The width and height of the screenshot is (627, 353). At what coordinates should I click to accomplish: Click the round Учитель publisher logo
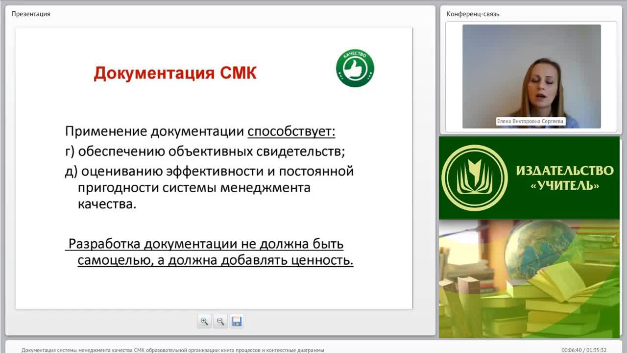point(474,178)
